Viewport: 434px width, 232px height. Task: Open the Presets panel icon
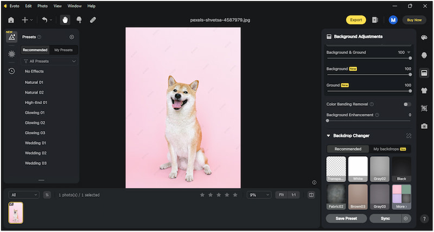11,37
